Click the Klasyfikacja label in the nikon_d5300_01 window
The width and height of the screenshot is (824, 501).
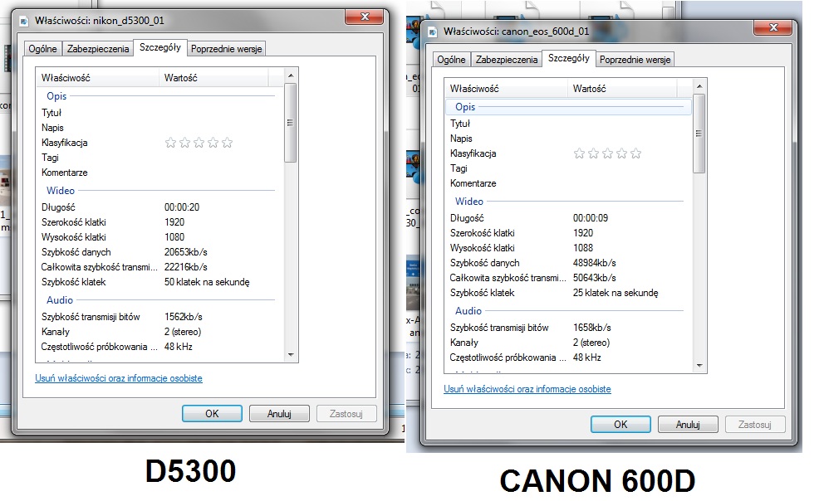tap(65, 143)
